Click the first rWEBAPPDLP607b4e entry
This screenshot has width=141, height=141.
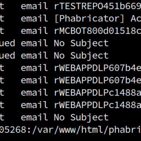click(x=98, y=68)
